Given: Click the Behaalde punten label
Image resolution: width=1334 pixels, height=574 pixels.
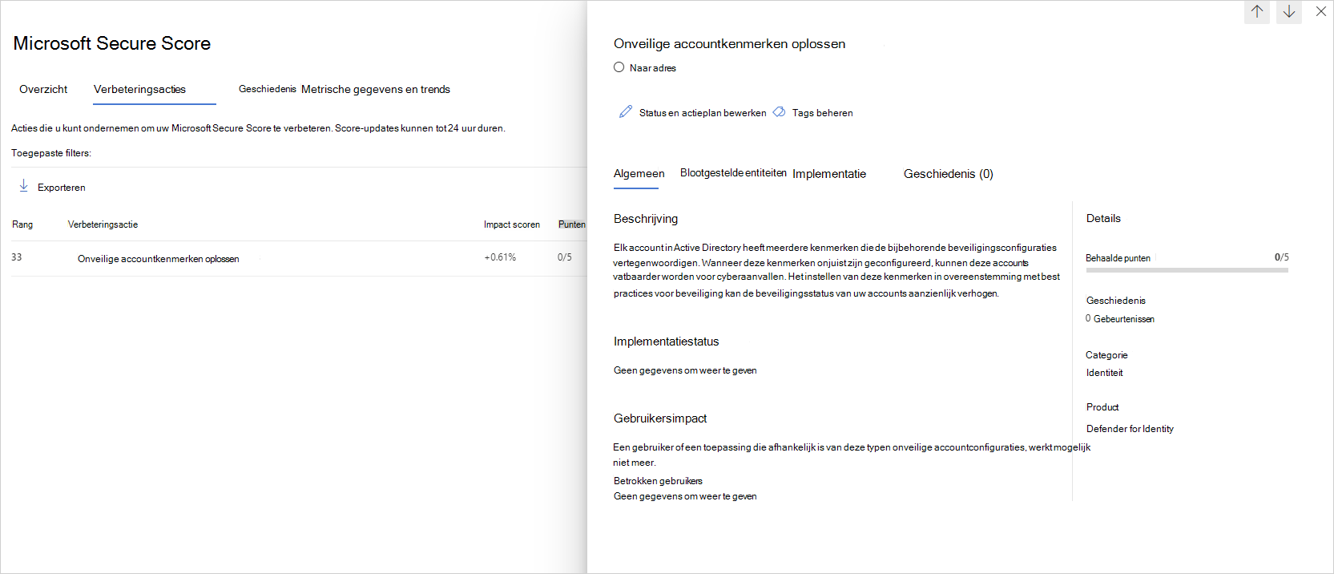Looking at the screenshot, I should 1118,258.
